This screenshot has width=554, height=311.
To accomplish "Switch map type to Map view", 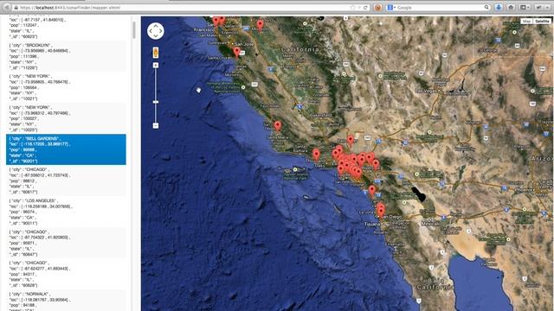I will [x=526, y=21].
